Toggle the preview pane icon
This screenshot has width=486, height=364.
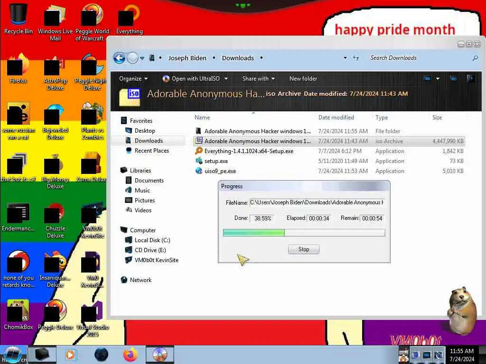click(453, 79)
